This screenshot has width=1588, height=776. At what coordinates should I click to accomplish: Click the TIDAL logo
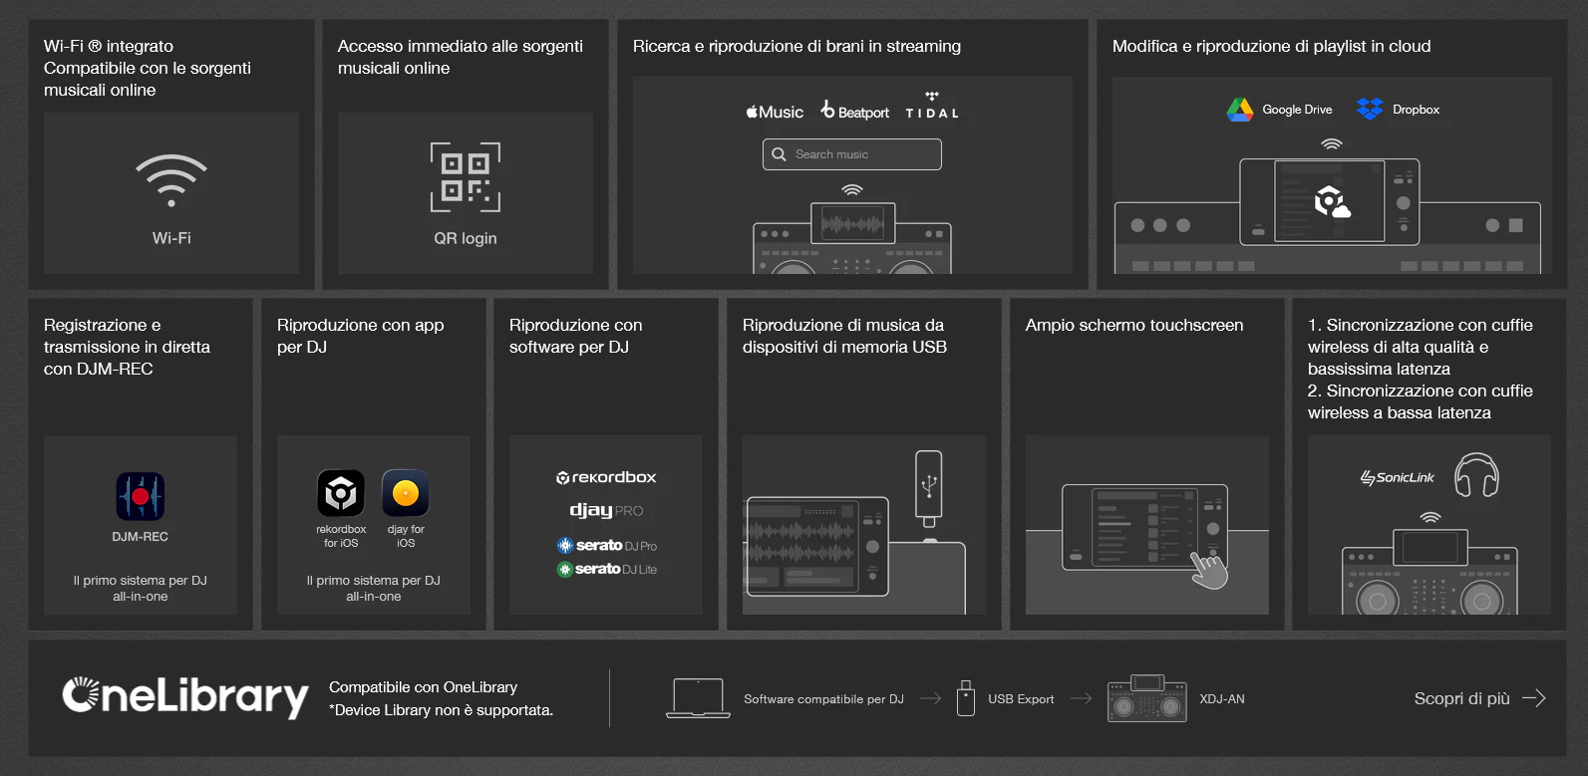[x=932, y=107]
